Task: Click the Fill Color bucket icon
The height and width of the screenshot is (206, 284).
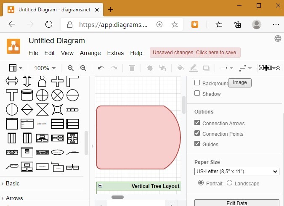Action: point(180,68)
